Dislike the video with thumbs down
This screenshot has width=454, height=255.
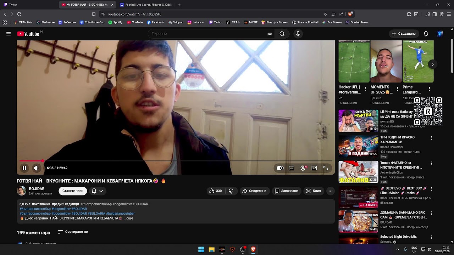(231, 191)
